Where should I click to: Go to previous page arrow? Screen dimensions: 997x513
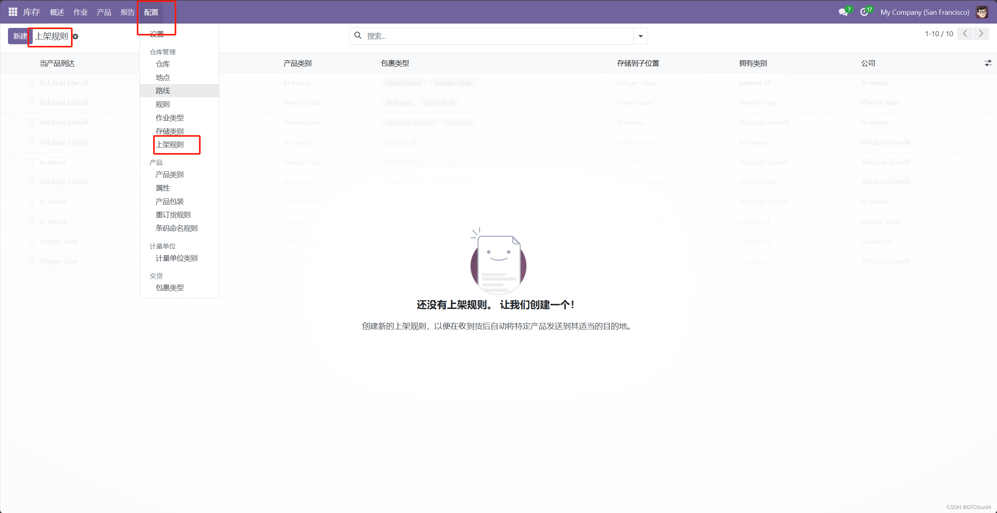[965, 34]
